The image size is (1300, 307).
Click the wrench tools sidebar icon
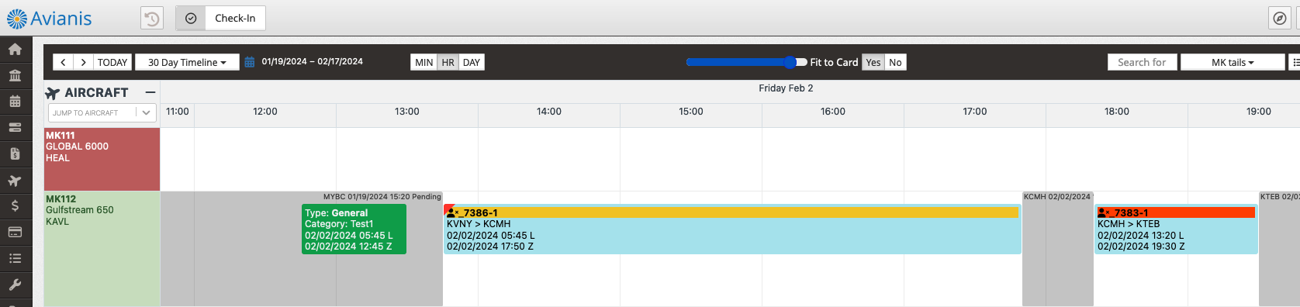15,285
